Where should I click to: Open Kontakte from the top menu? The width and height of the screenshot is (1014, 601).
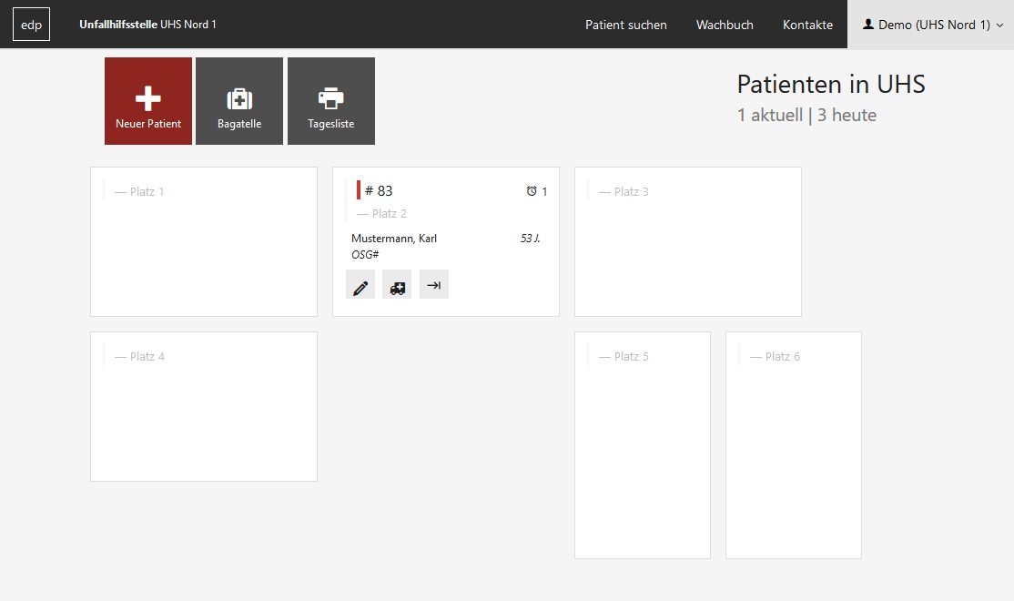[807, 25]
